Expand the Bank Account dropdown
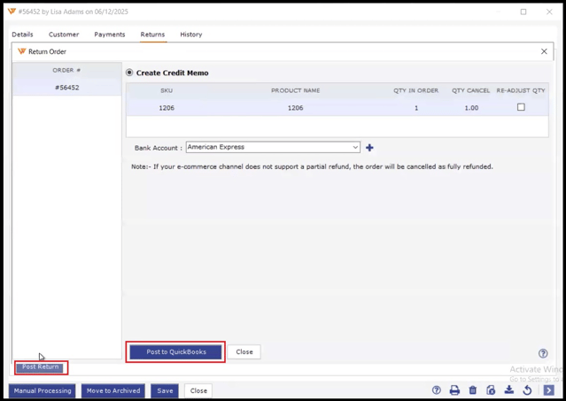The height and width of the screenshot is (401, 566). [355, 148]
